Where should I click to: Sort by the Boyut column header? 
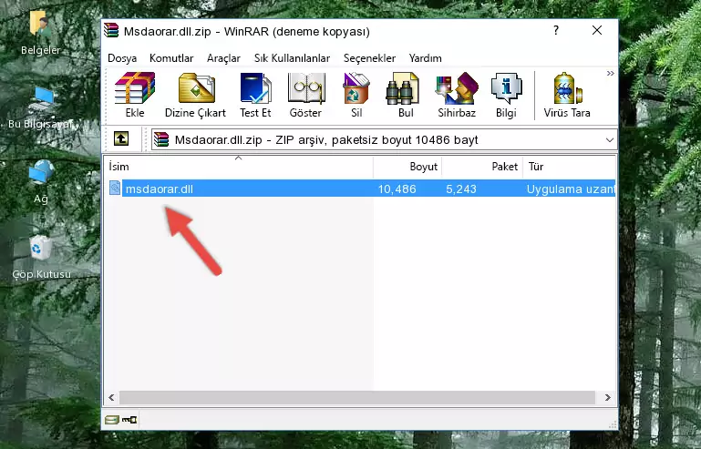pyautogui.click(x=407, y=167)
